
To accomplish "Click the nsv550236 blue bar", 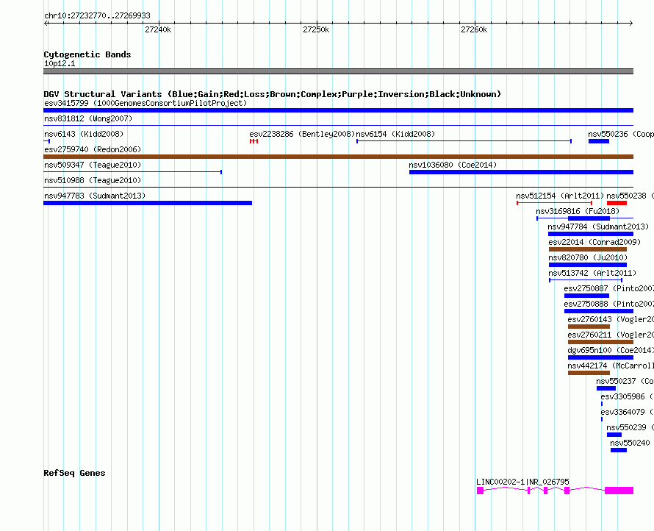I will [599, 141].
